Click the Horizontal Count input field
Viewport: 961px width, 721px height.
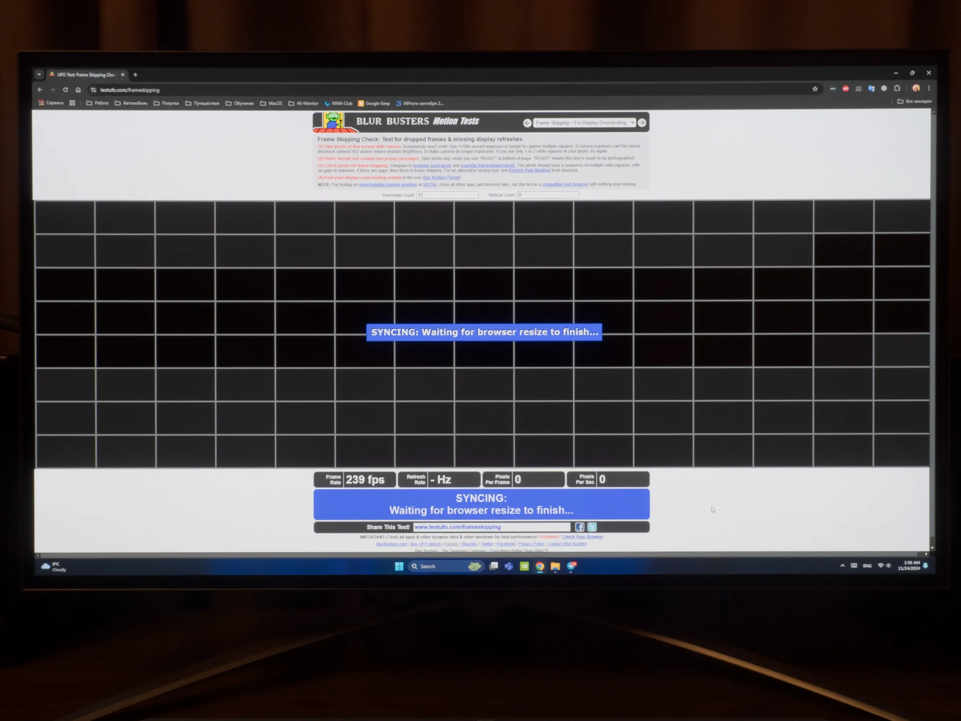click(x=447, y=195)
